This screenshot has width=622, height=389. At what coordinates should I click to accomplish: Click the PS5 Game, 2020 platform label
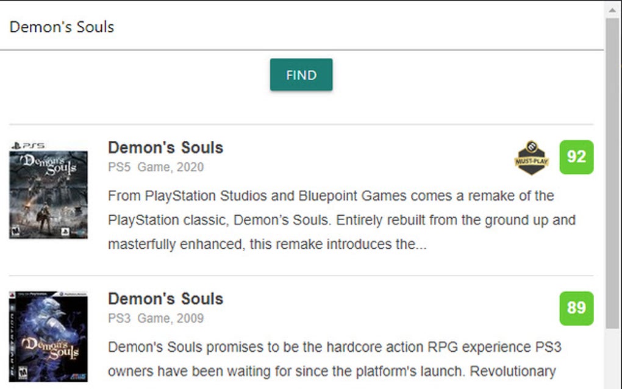point(155,167)
